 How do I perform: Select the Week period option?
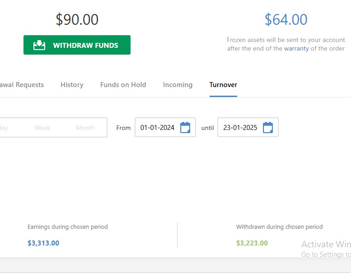pyautogui.click(x=42, y=128)
